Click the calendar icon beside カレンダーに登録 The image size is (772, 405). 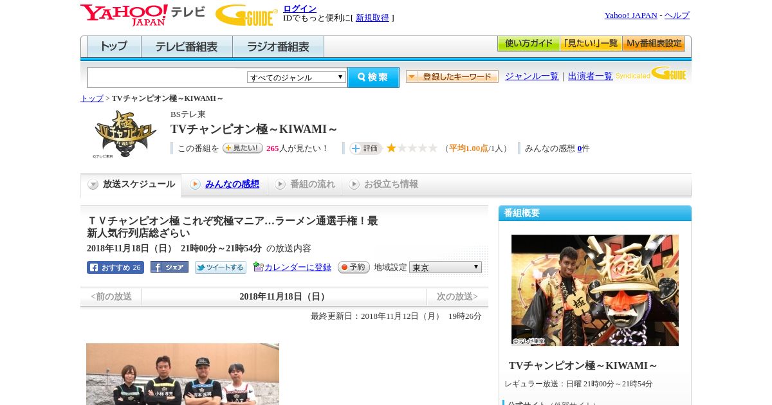point(259,267)
